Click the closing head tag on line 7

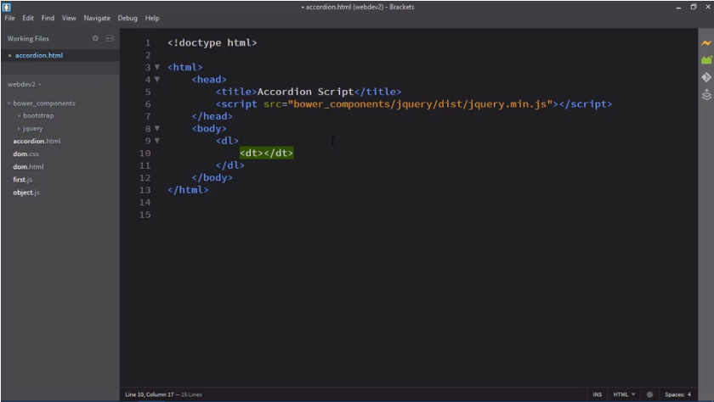(x=212, y=116)
